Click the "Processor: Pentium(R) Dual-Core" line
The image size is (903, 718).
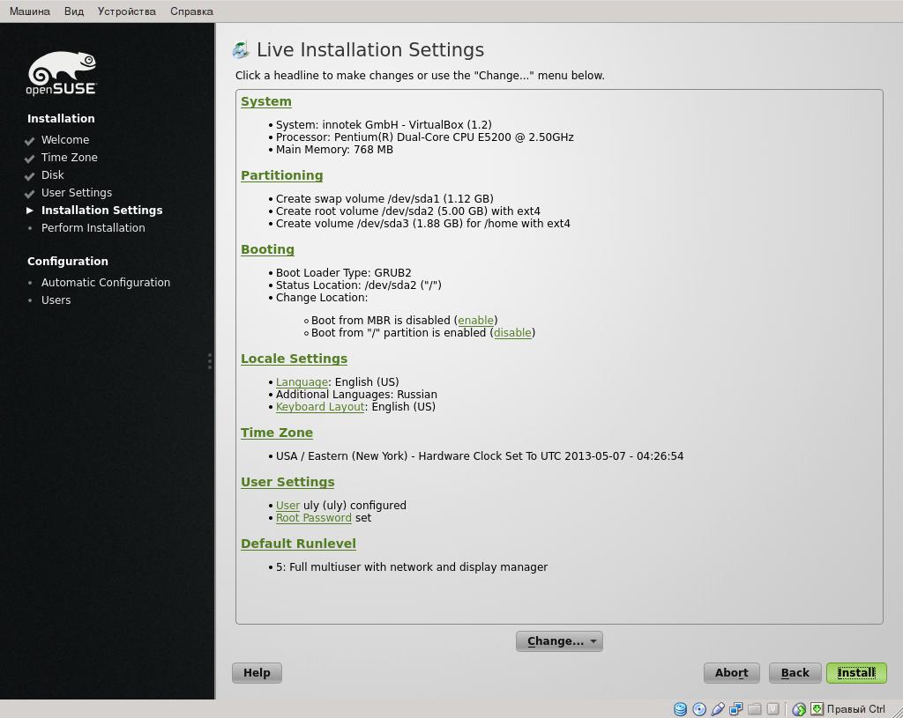pos(425,137)
